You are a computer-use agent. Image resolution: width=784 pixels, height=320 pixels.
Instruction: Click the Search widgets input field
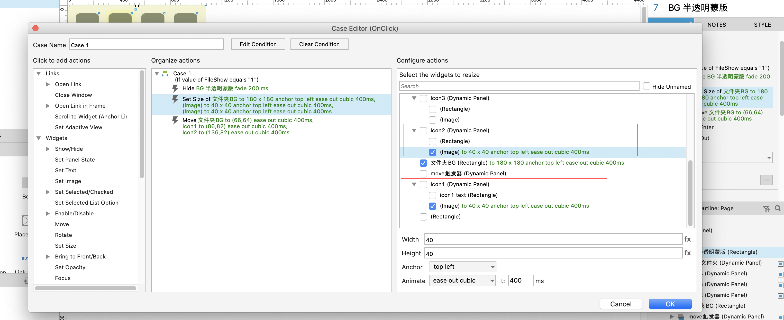519,86
